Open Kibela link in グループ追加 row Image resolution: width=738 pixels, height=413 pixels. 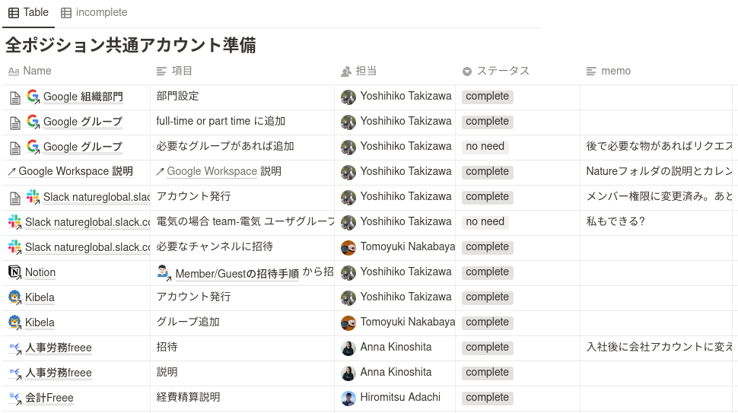pyautogui.click(x=40, y=322)
